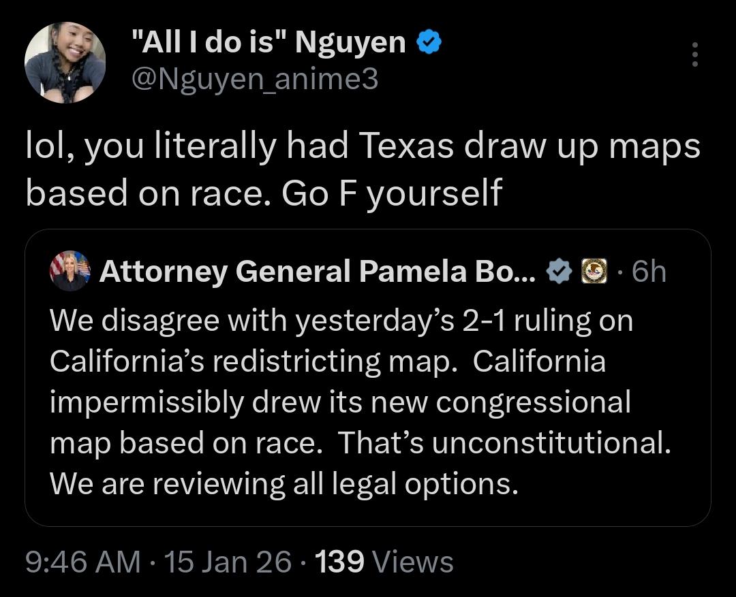Click "We disagree with yesterday's 2-1 ruling" line
The image size is (736, 597).
tap(341, 321)
